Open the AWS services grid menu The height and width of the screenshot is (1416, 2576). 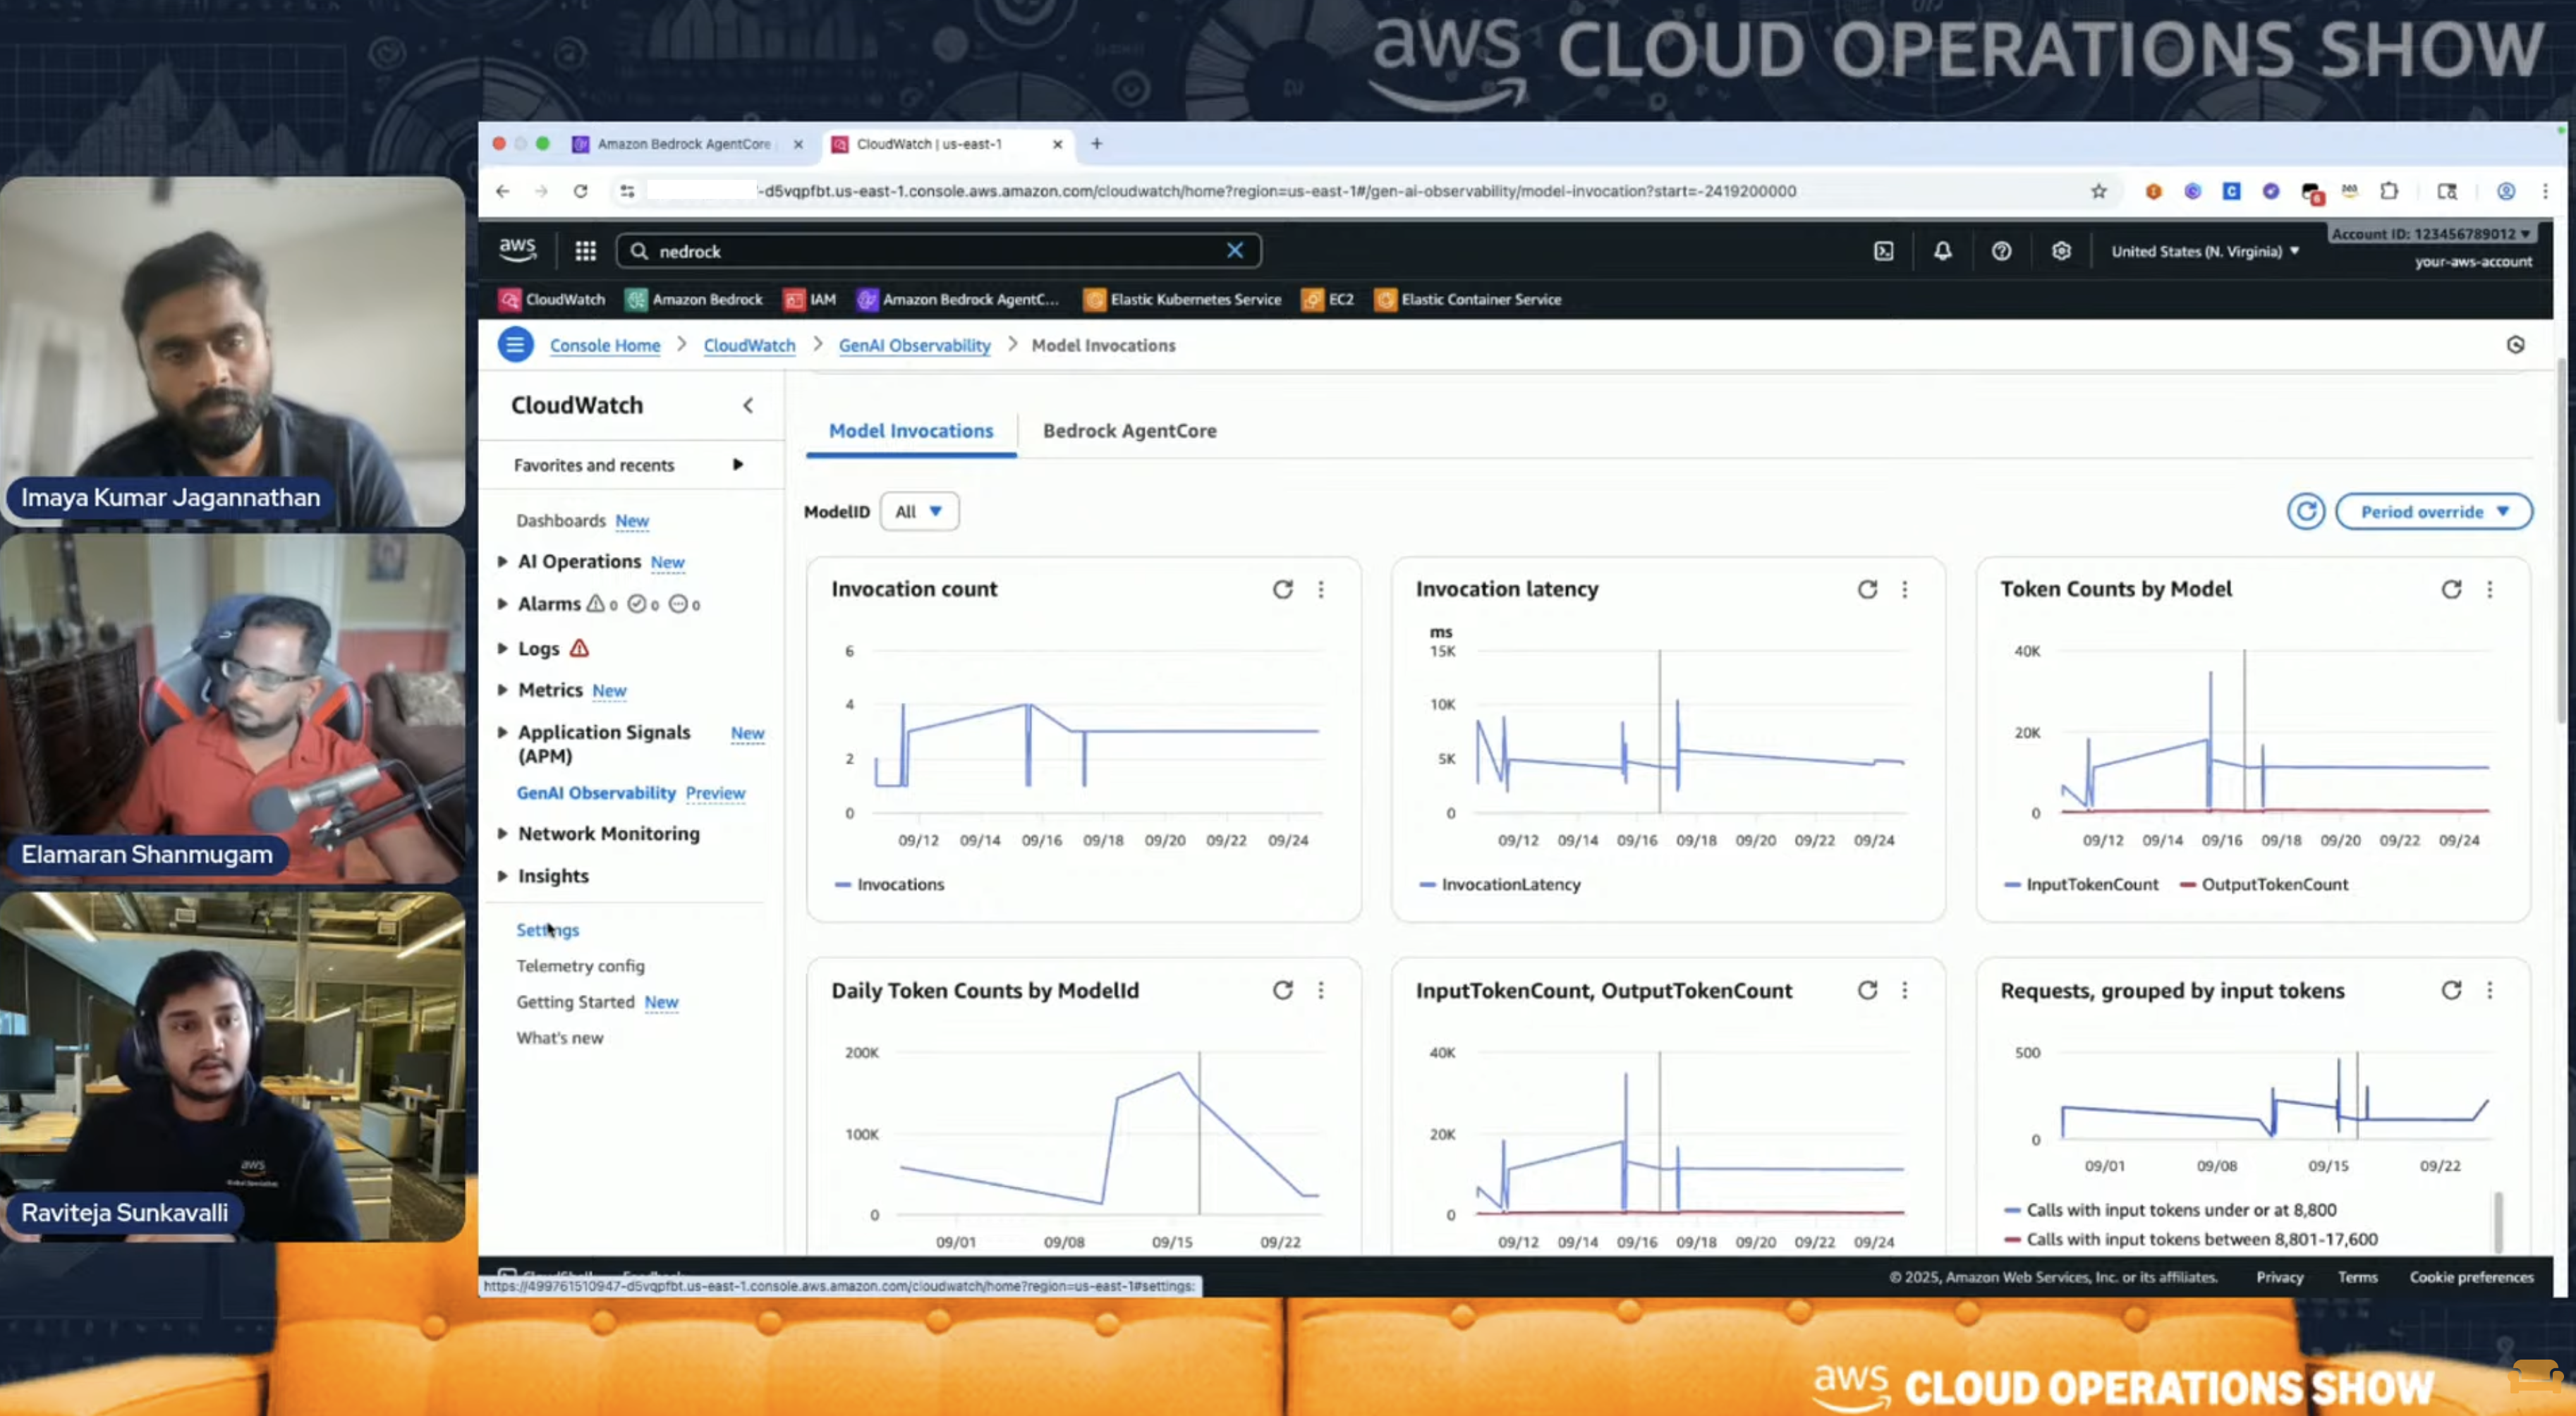585,251
